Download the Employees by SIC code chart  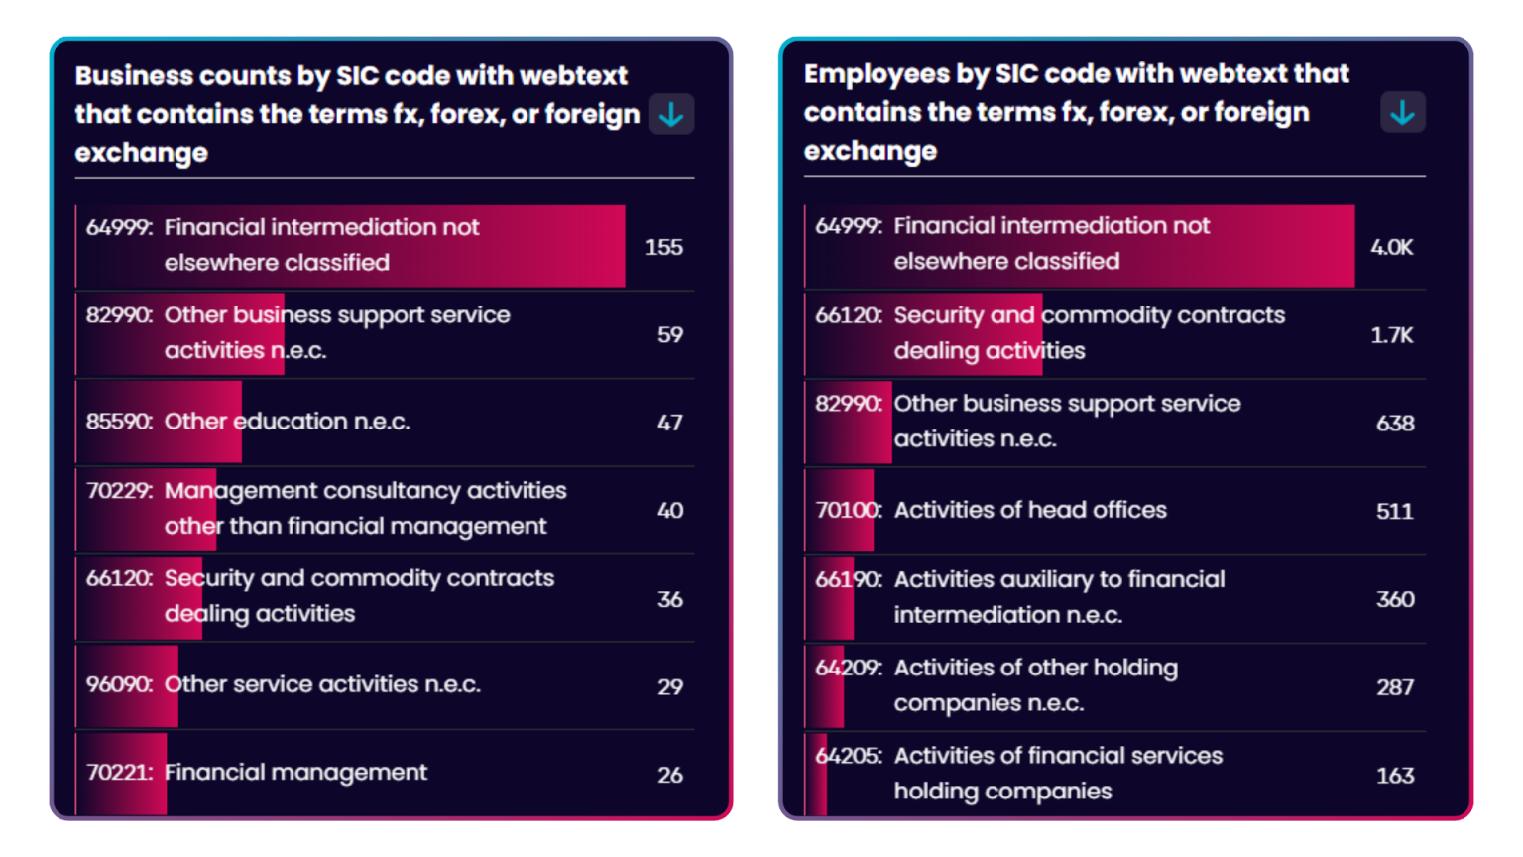1402,113
